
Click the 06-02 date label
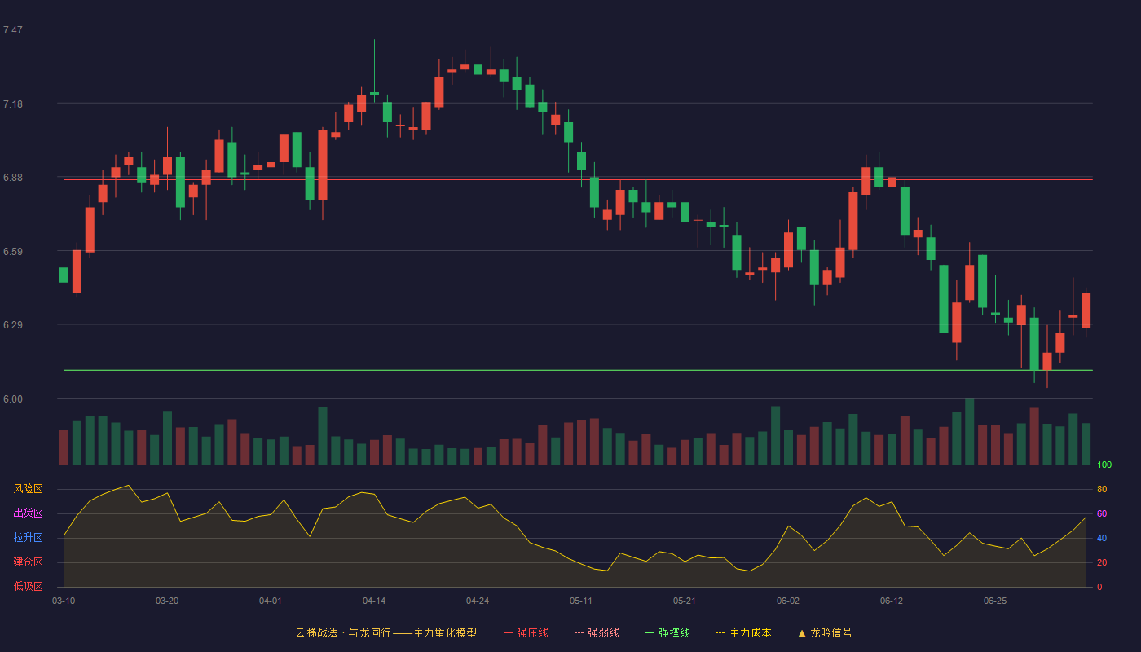click(788, 601)
